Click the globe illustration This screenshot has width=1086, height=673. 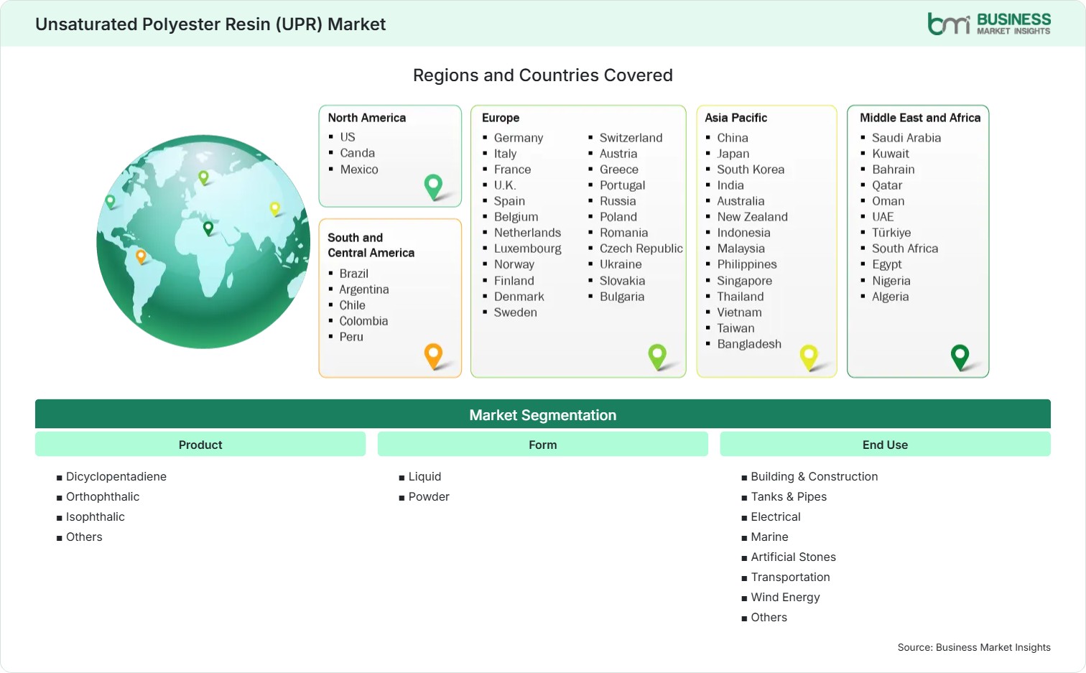click(203, 241)
